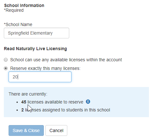Click the 'Read Naturally Live Licensing' heading
This screenshot has width=154, height=140.
click(35, 49)
